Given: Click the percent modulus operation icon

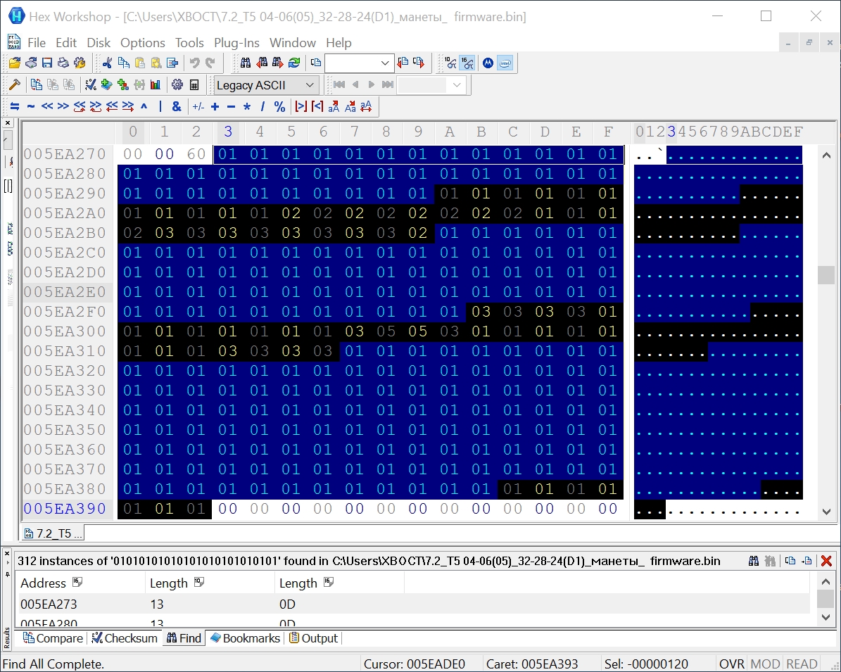Looking at the screenshot, I should coord(279,107).
